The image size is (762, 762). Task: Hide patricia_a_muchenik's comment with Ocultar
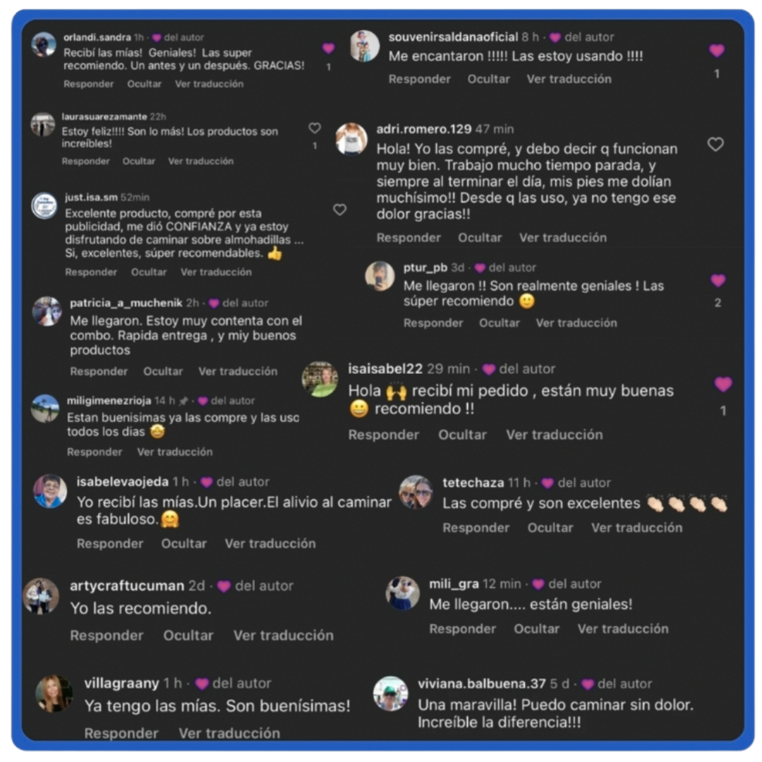[163, 371]
